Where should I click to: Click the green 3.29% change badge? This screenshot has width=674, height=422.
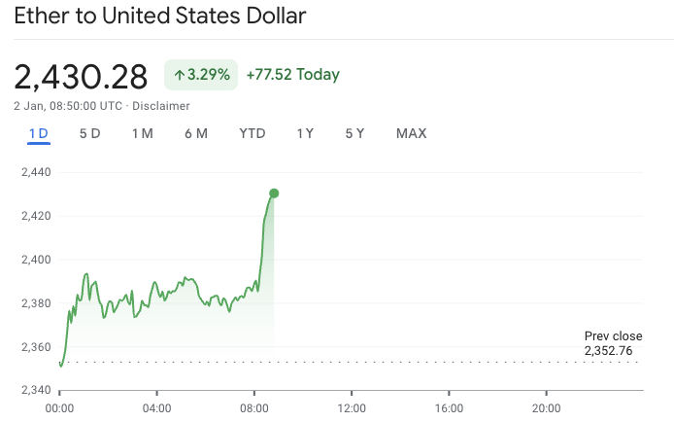(x=203, y=75)
